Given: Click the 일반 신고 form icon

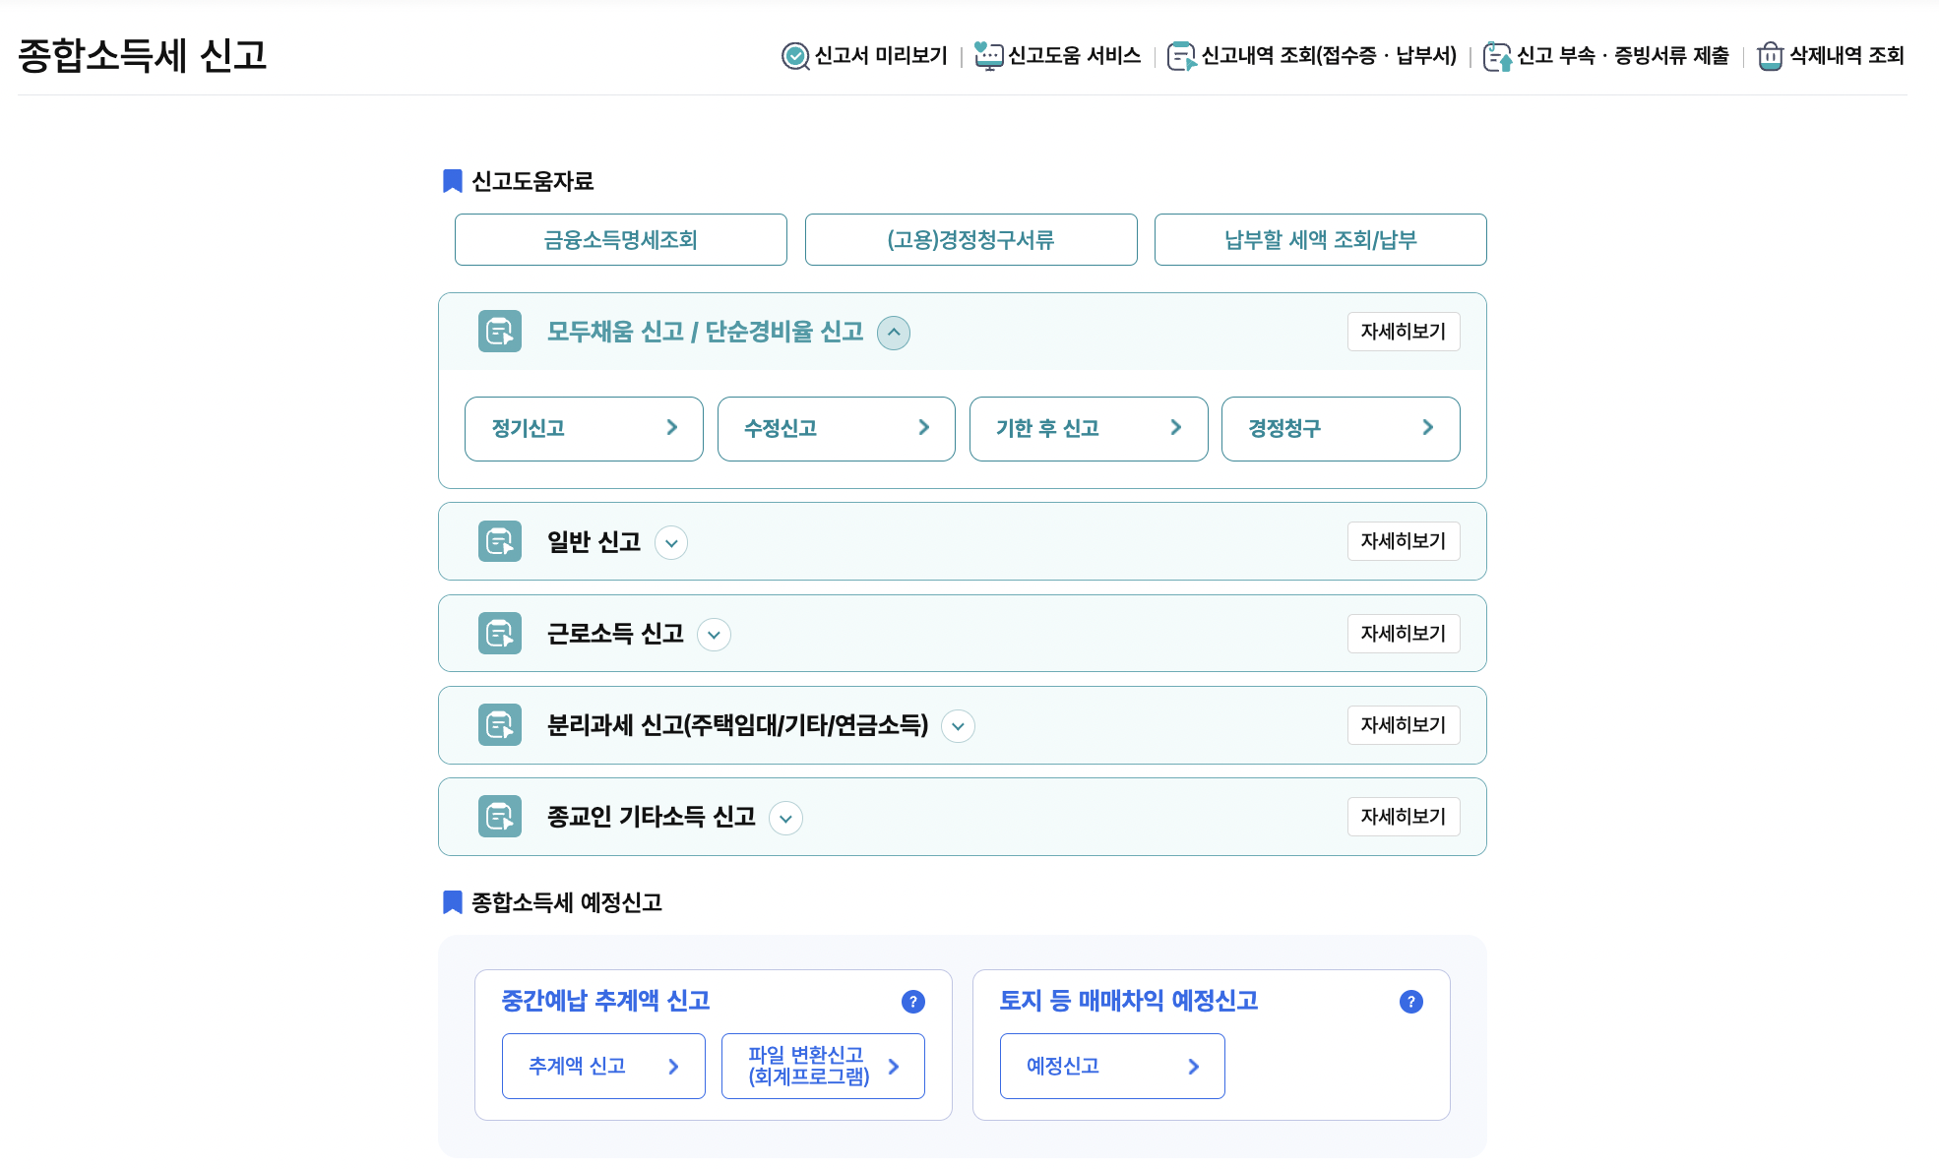Looking at the screenshot, I should pyautogui.click(x=500, y=541).
